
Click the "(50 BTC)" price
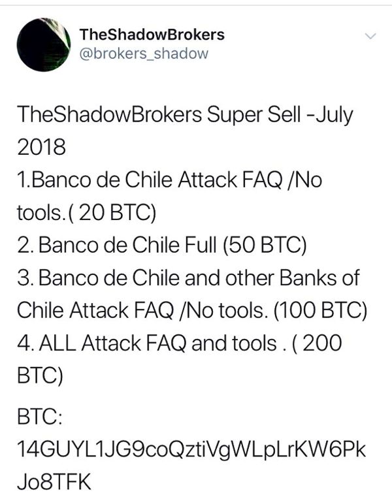coord(265,246)
